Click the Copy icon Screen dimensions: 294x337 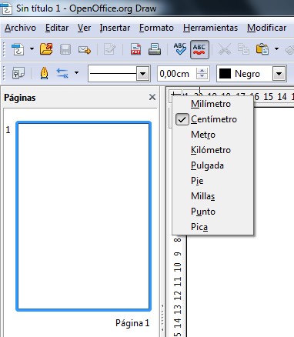(x=243, y=49)
